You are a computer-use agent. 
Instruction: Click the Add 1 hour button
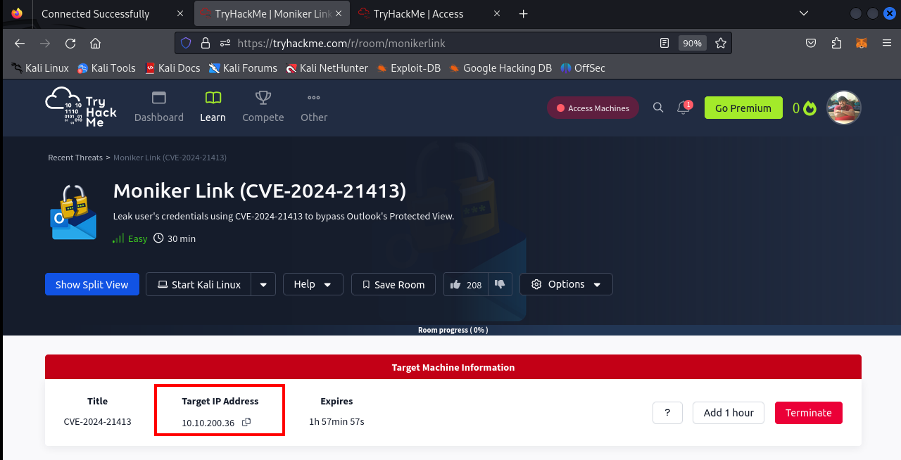click(x=729, y=413)
